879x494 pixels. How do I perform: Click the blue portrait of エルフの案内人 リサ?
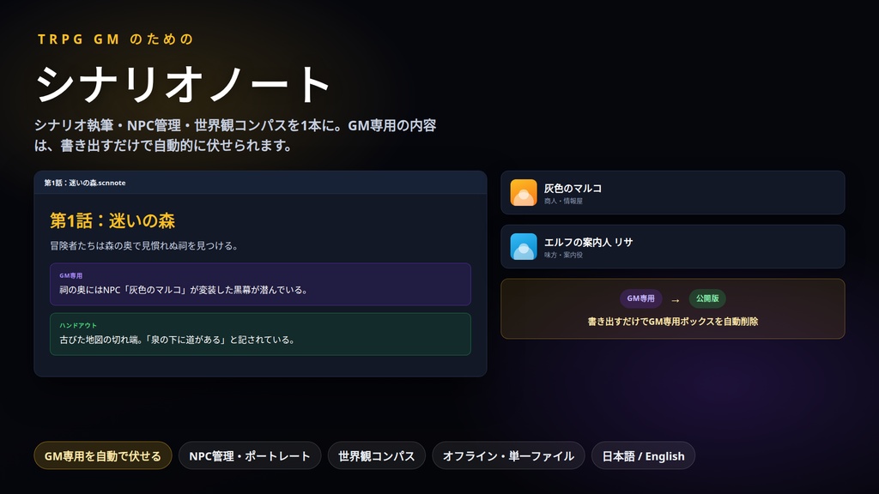click(524, 246)
